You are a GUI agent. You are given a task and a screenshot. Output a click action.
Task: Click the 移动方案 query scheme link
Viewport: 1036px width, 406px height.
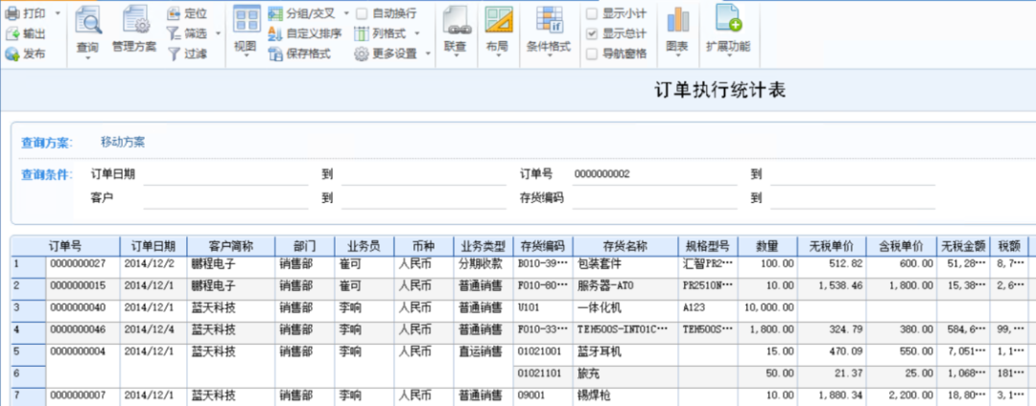point(123,143)
